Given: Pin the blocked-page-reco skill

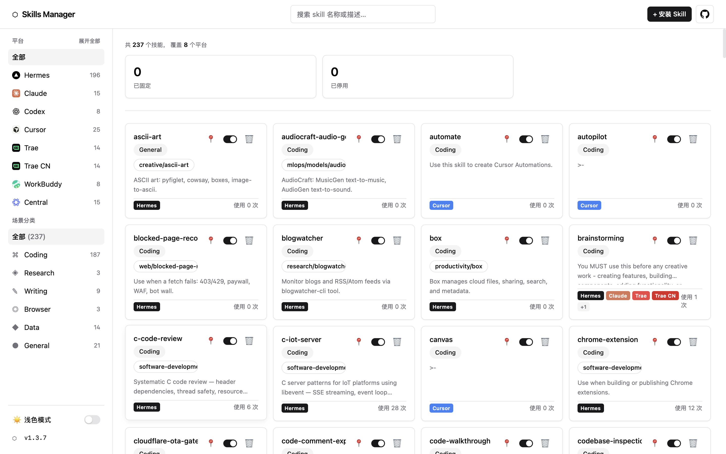Looking at the screenshot, I should (211, 240).
